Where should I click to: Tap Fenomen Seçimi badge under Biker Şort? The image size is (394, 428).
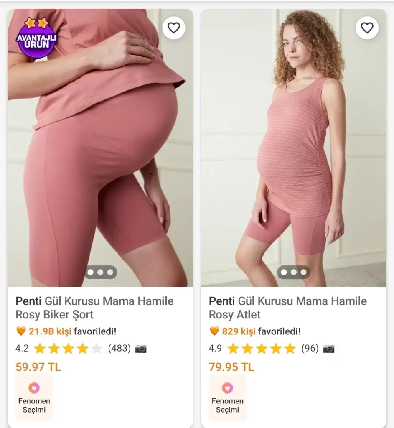point(34,397)
